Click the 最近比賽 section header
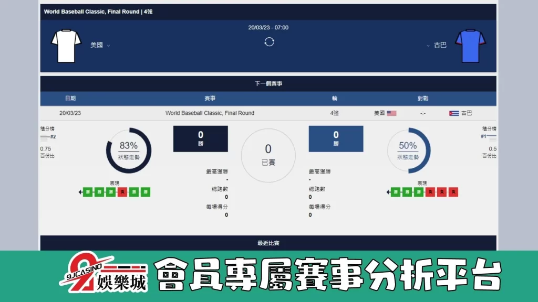The image size is (538, 302). point(269,242)
